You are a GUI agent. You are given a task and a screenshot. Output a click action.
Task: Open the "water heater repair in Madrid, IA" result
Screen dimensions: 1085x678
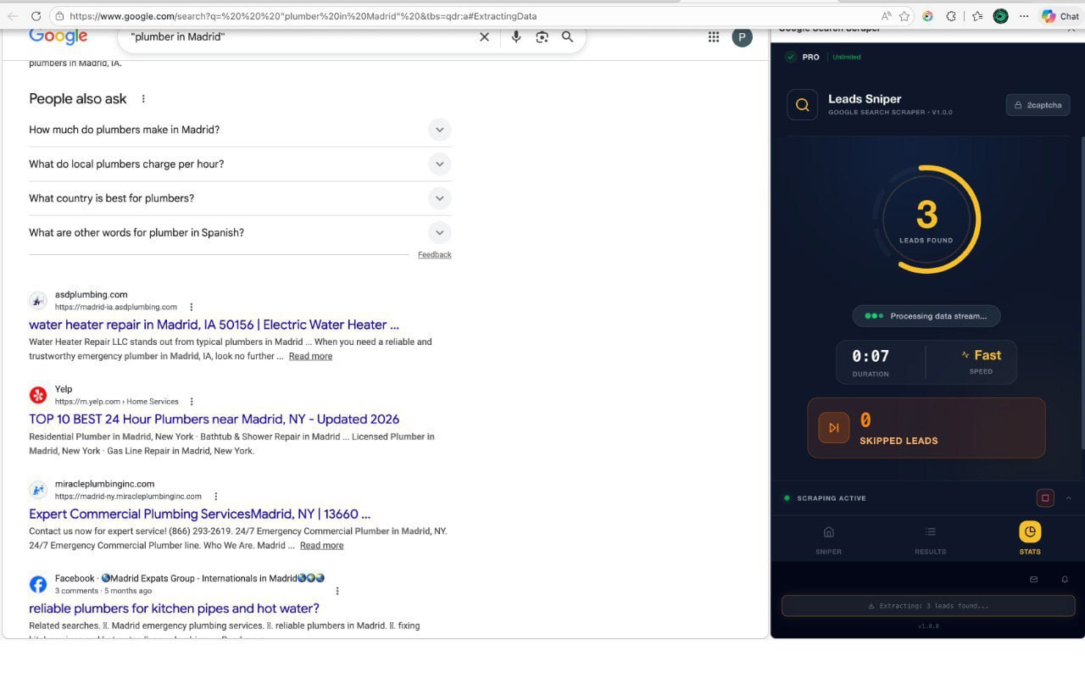(x=214, y=325)
